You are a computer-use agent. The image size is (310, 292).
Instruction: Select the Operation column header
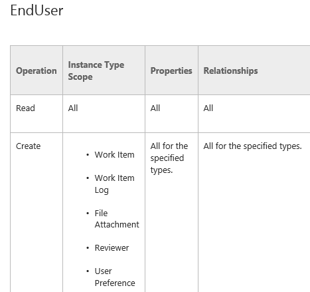(37, 71)
